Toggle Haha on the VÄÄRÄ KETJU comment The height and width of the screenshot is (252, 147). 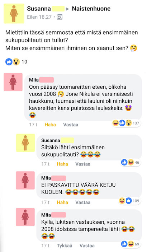tap(62, 202)
